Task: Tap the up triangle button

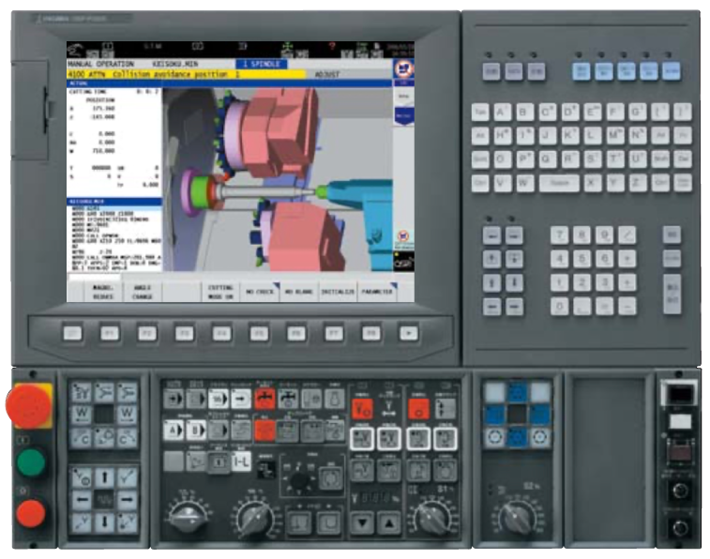Action: click(389, 522)
